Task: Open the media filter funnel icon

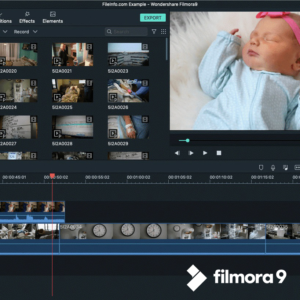Action: (x=154, y=32)
